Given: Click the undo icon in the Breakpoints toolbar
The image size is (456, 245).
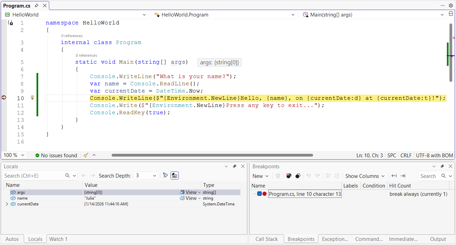Looking at the screenshot, I should click(309, 176).
